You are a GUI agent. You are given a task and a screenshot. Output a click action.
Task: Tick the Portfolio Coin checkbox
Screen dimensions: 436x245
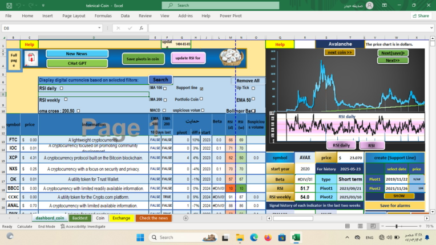201,99
